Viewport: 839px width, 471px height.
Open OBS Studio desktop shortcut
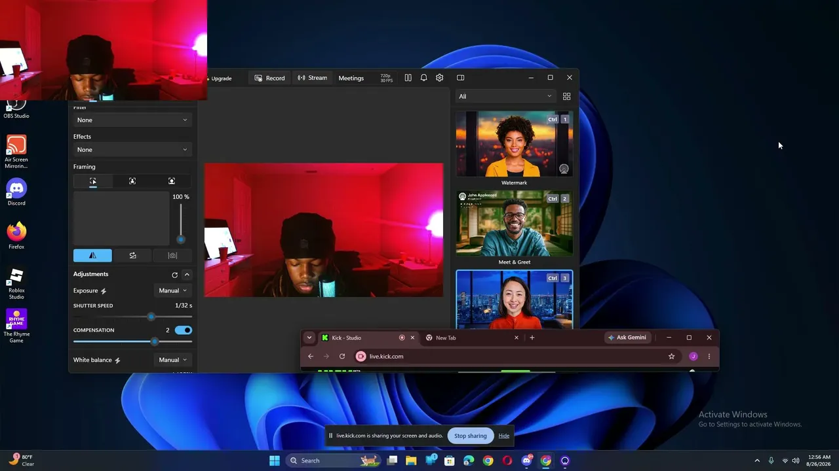point(16,108)
